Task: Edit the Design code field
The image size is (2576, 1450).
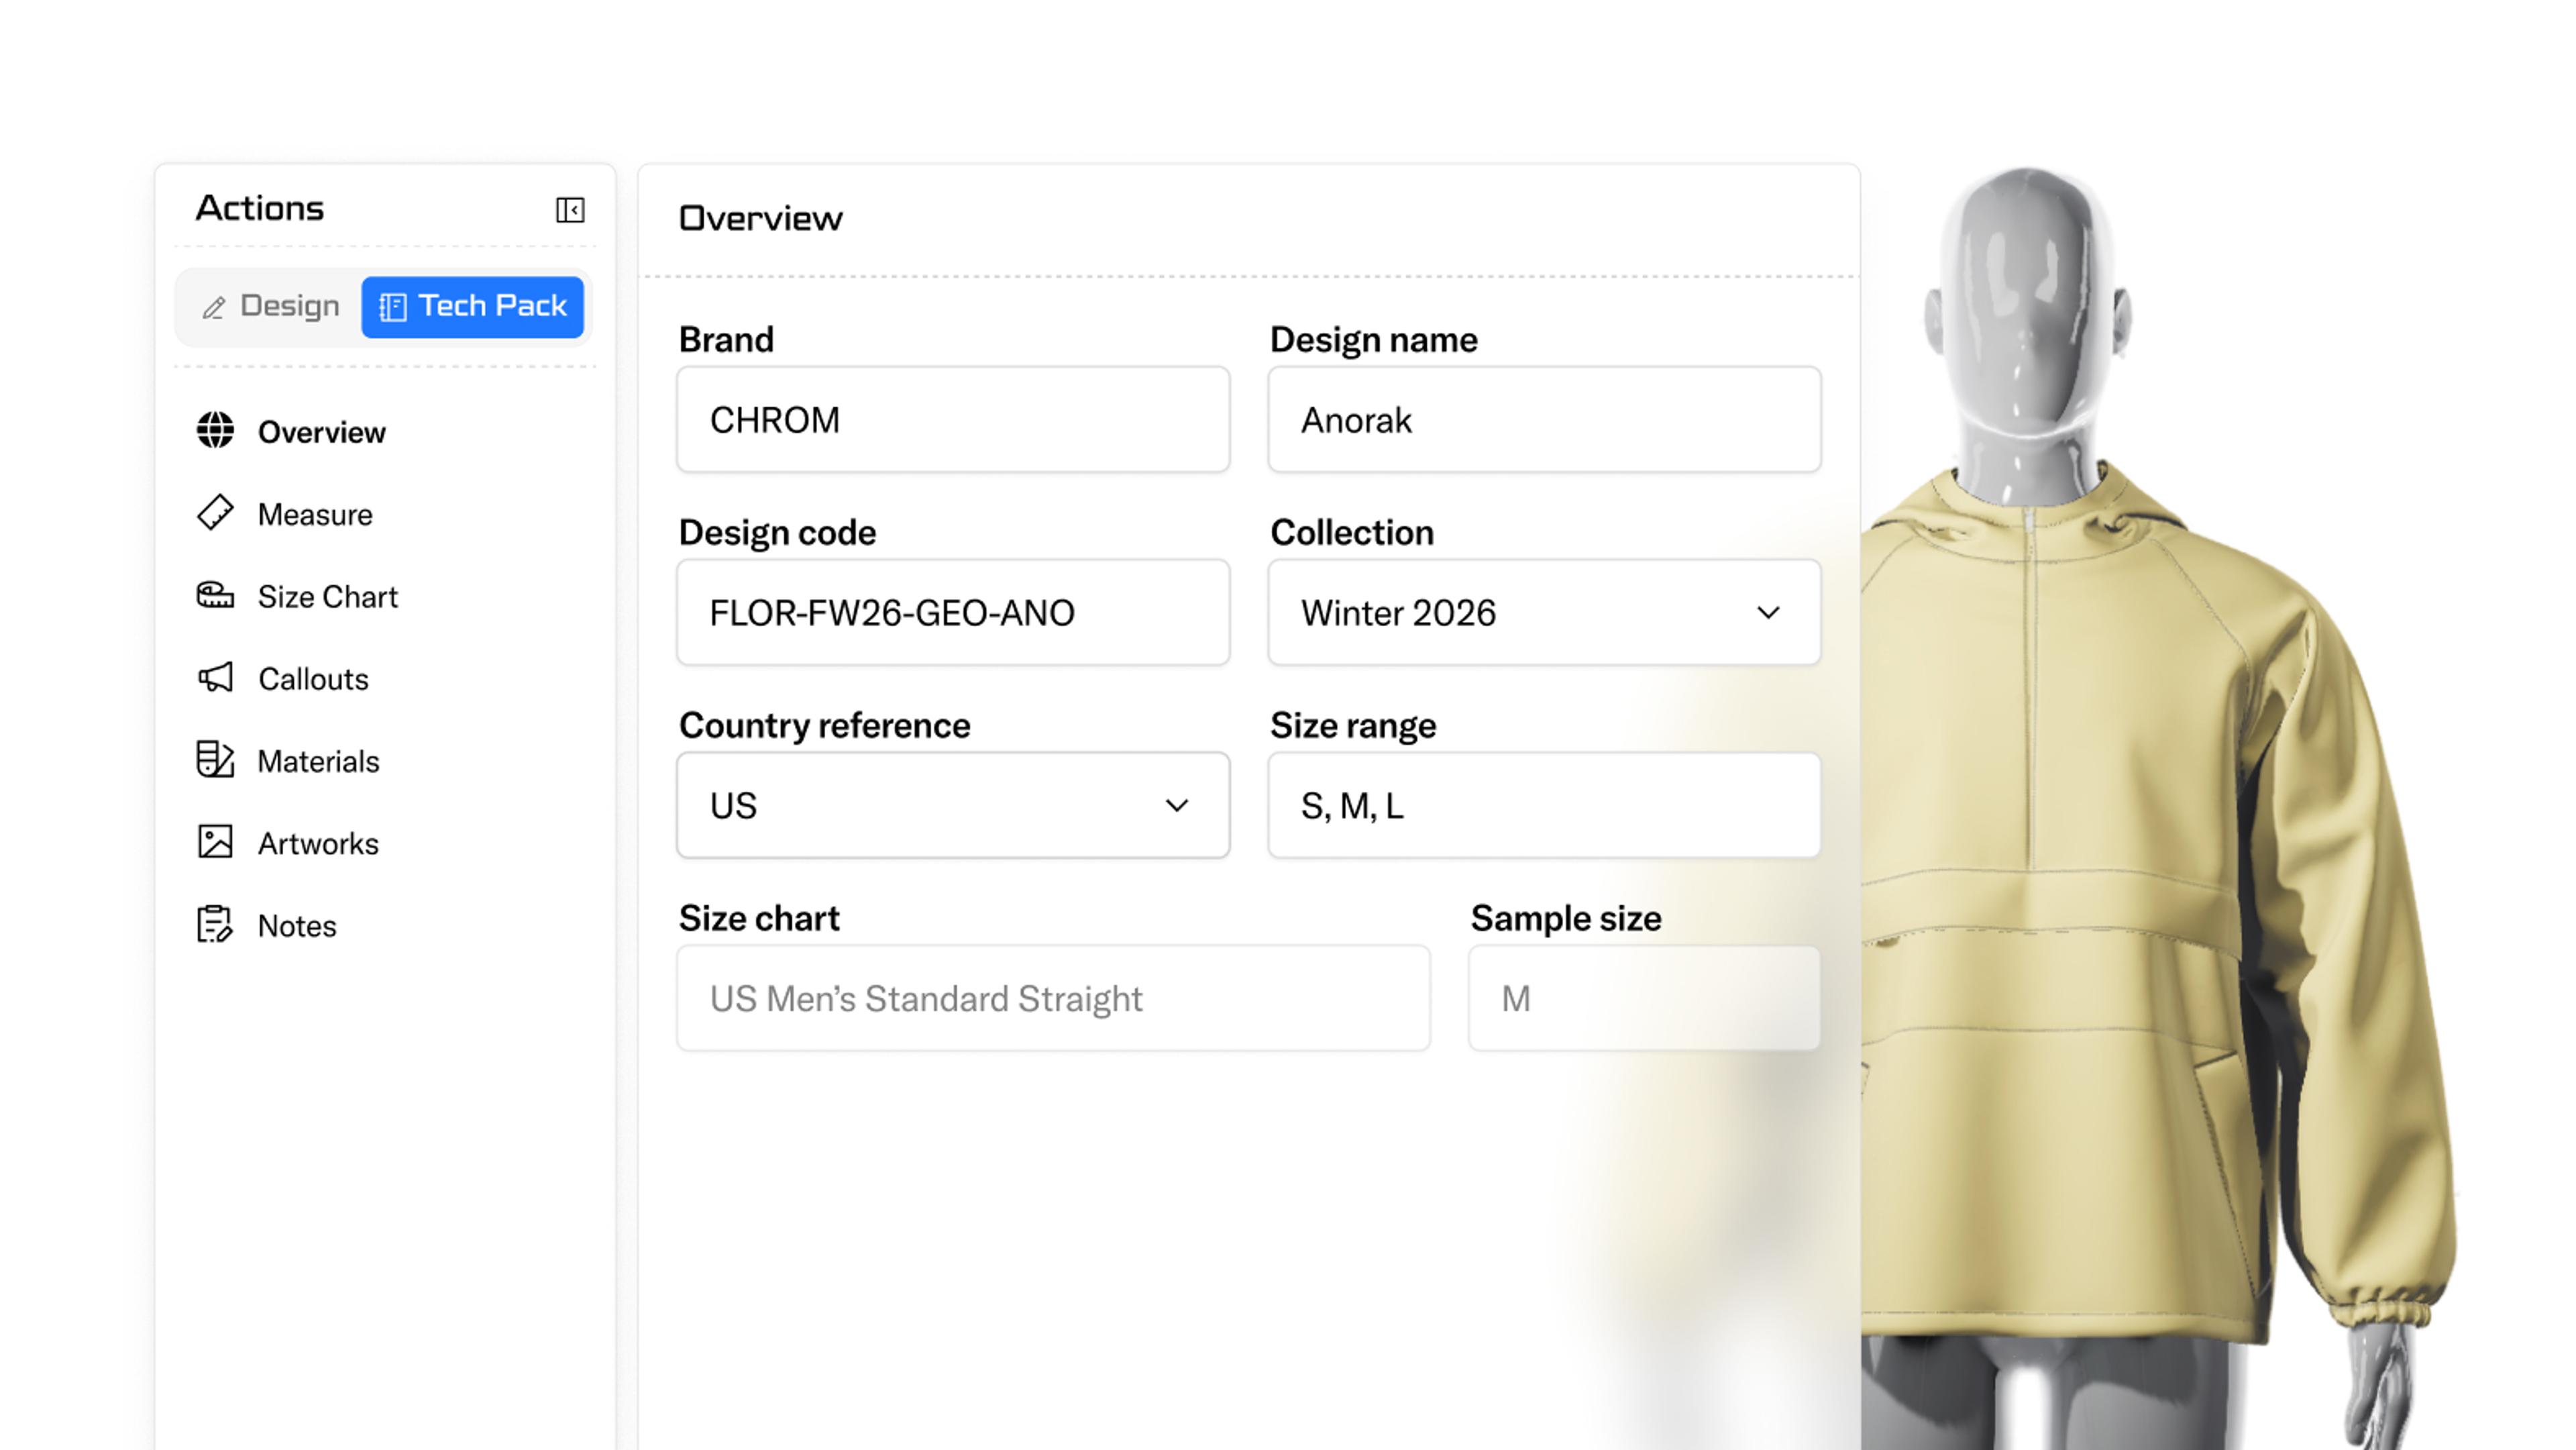Action: point(952,612)
